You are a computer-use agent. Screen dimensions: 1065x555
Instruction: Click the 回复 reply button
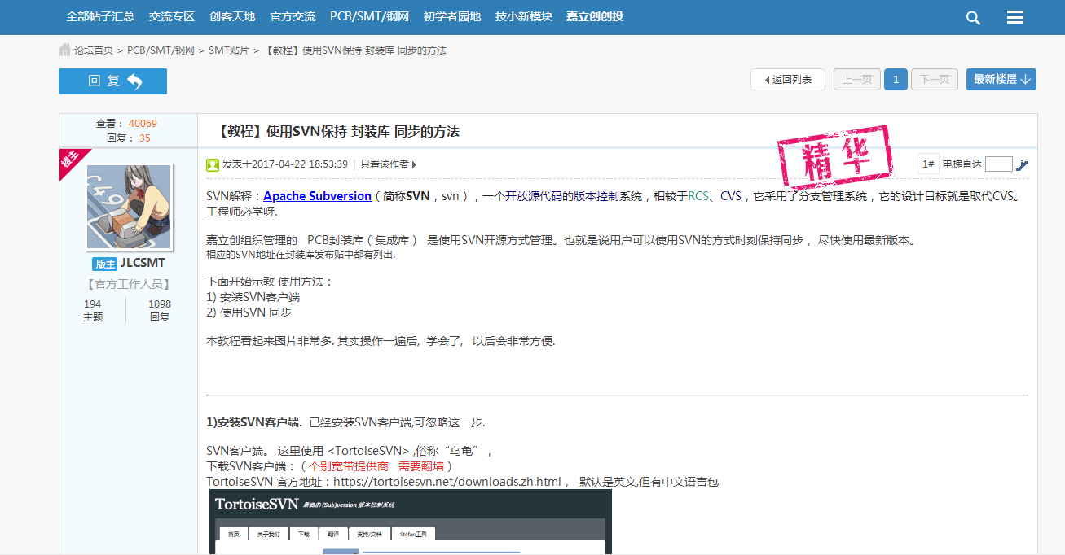pyautogui.click(x=112, y=81)
